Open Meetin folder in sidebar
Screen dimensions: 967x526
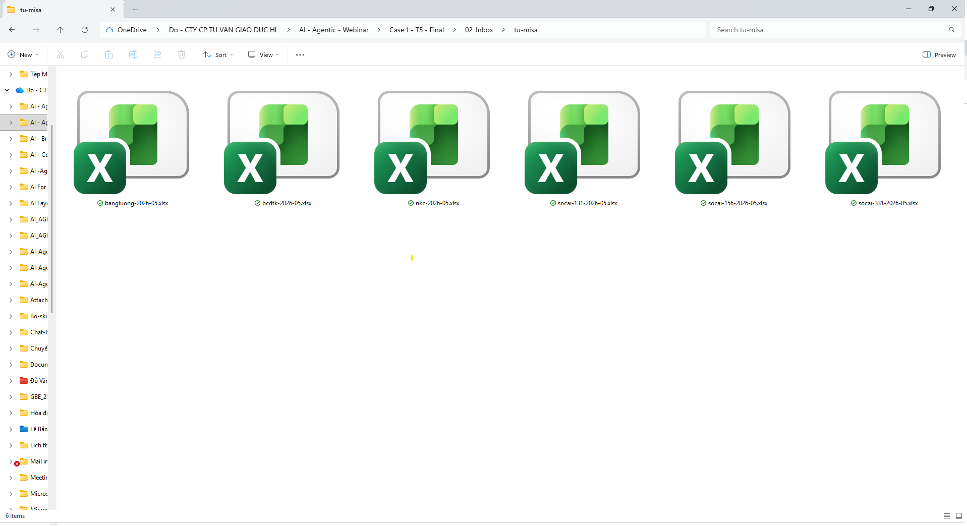click(x=33, y=478)
